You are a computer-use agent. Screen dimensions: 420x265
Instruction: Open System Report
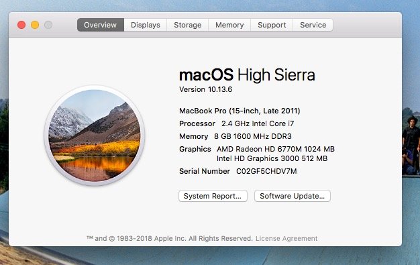tap(213, 196)
